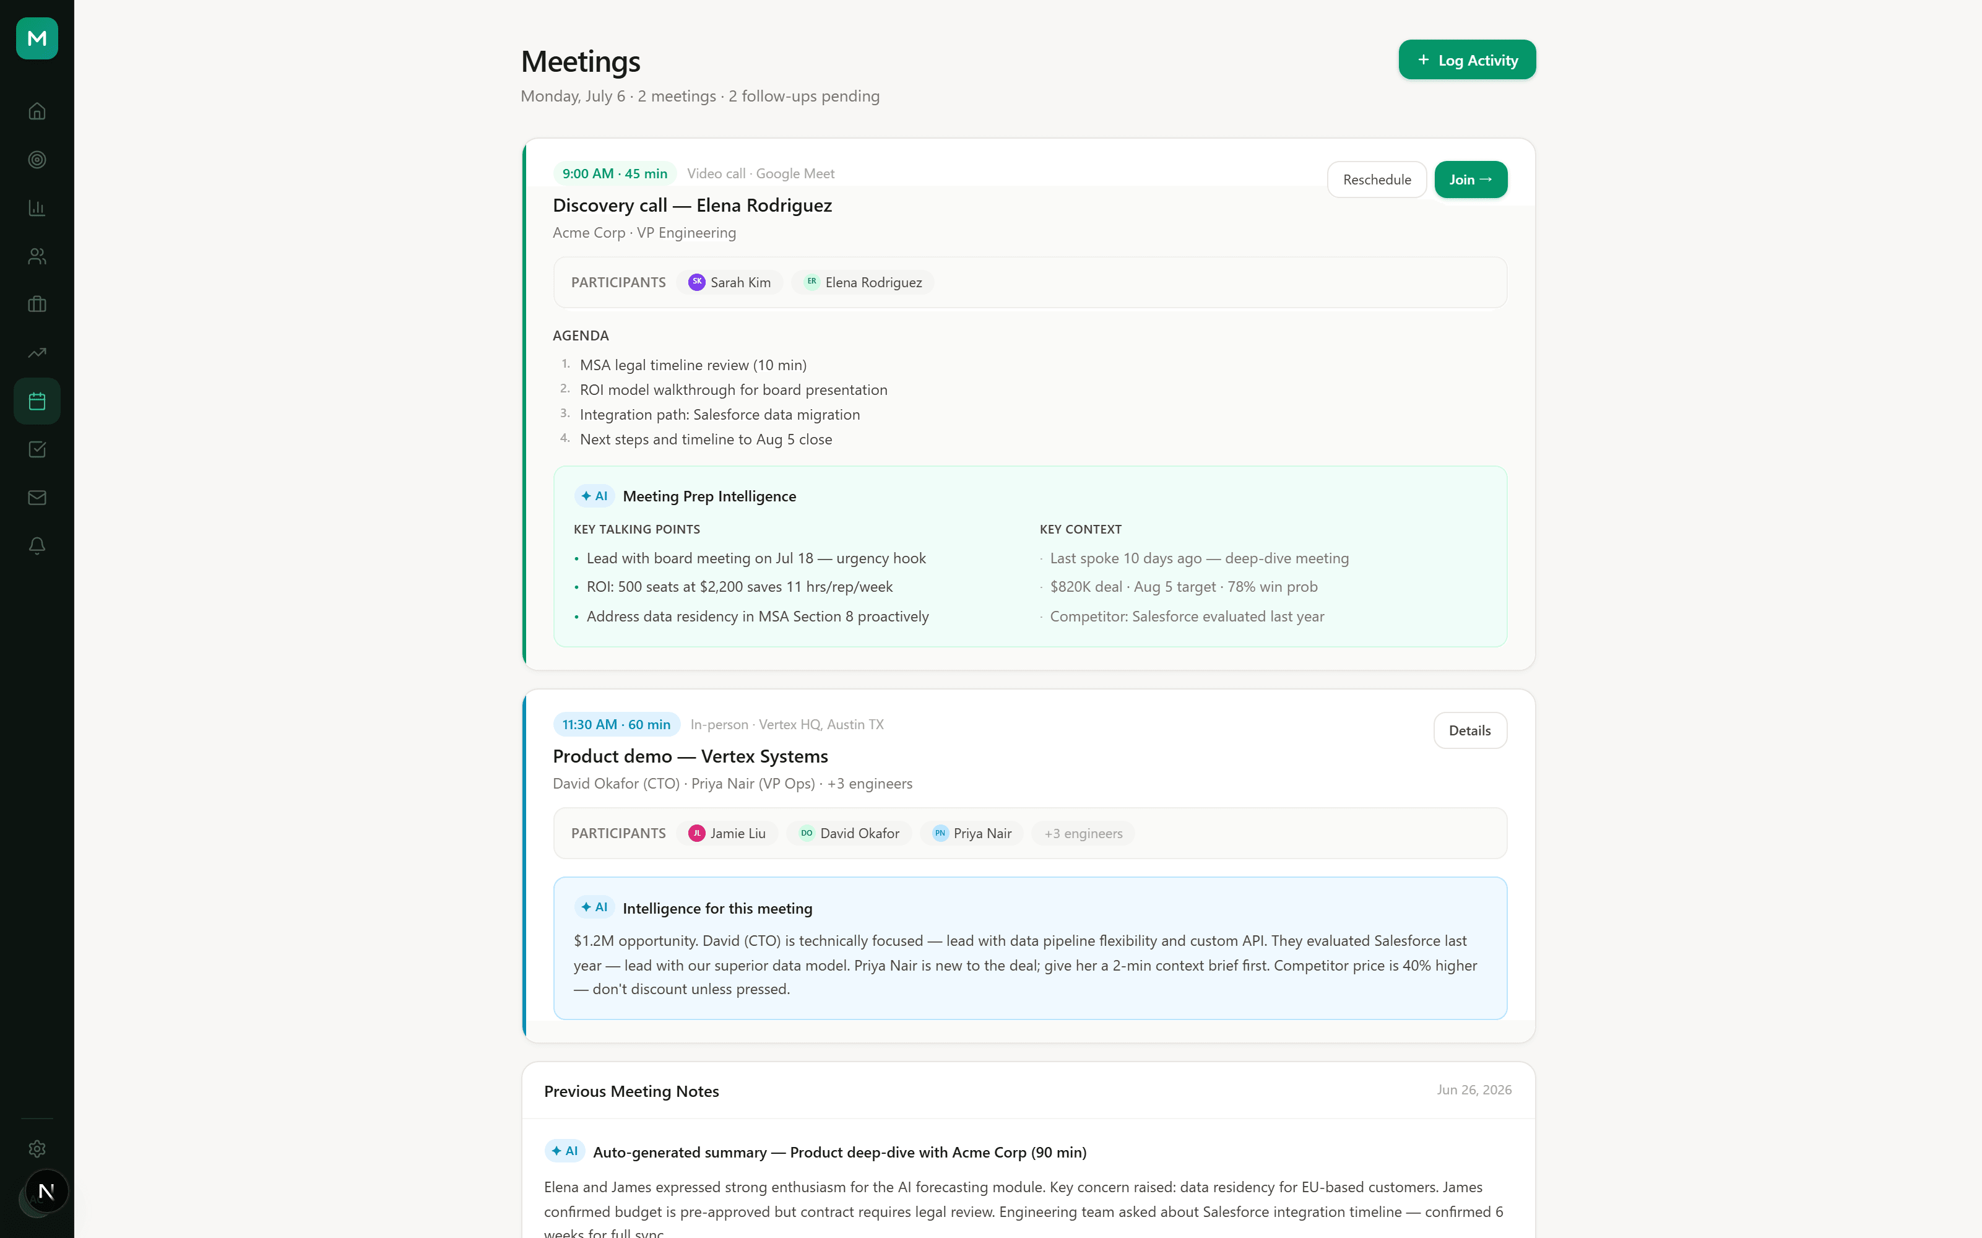This screenshot has height=1238, width=1982.
Task: Click the +3 engineers chip
Action: point(1083,834)
